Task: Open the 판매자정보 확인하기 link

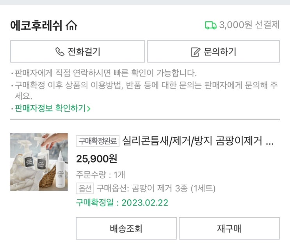Action: tap(50, 108)
